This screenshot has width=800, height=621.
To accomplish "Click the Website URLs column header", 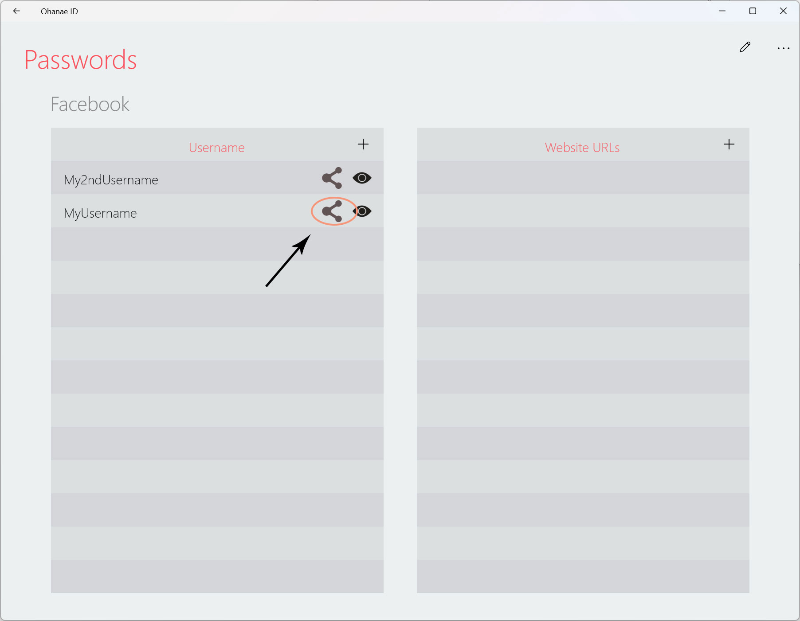I will (582, 148).
